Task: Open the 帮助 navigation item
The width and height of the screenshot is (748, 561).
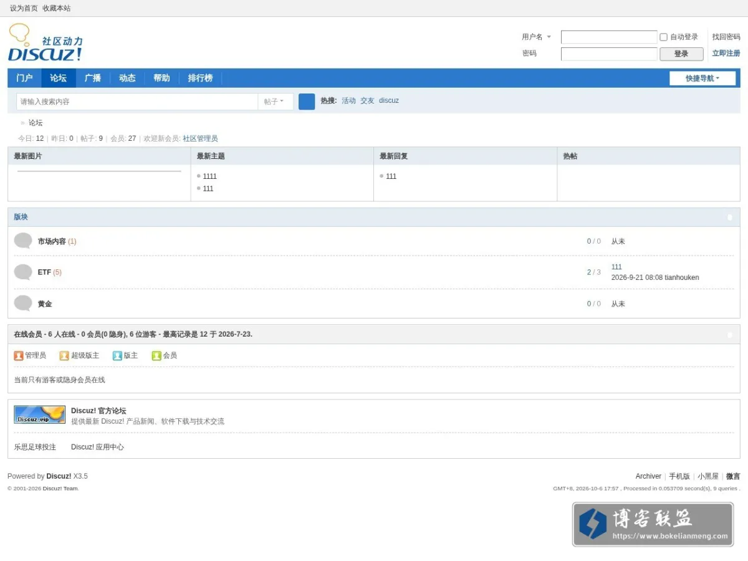Action: pos(161,78)
